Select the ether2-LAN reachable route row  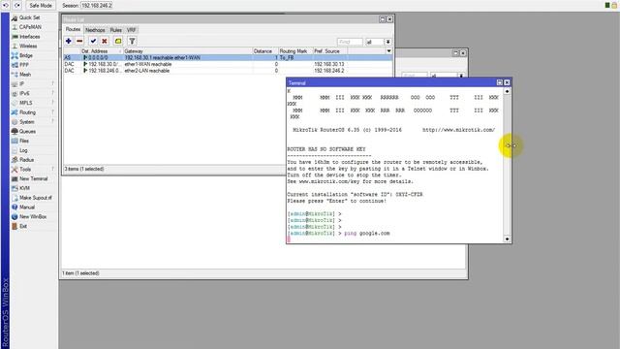(x=228, y=71)
